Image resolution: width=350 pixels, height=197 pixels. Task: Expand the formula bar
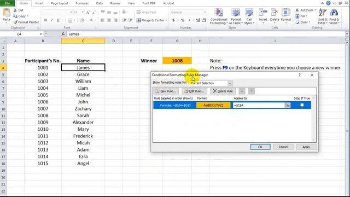point(347,34)
